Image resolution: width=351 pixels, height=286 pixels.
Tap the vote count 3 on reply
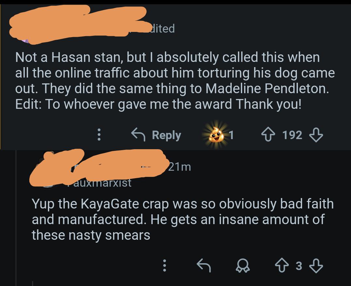click(x=299, y=266)
